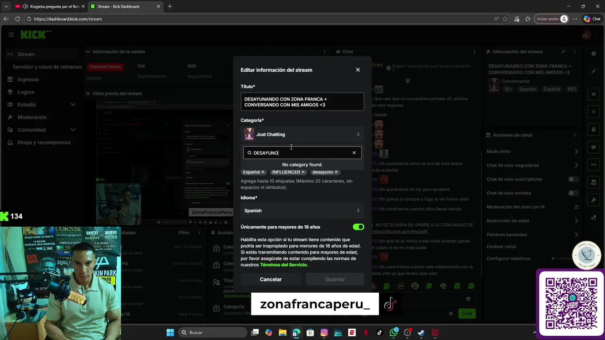Click the info icon in right rail
The height and width of the screenshot is (340, 605).
(594, 54)
